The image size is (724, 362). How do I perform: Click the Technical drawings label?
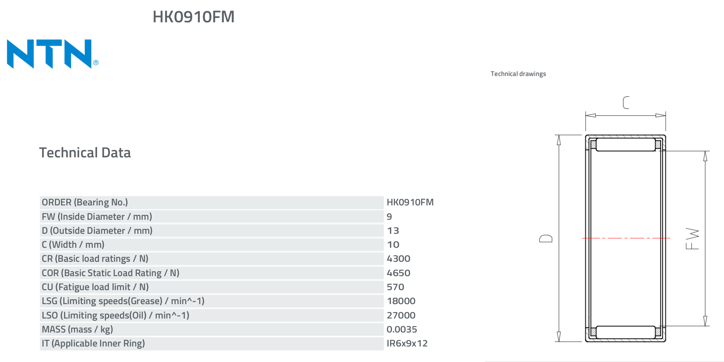coord(518,74)
